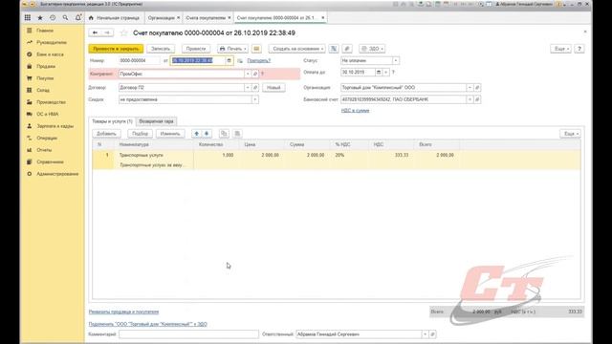This screenshot has height=344, width=612.
Task: Click the paste rows icon in table toolbar
Action: (237, 134)
